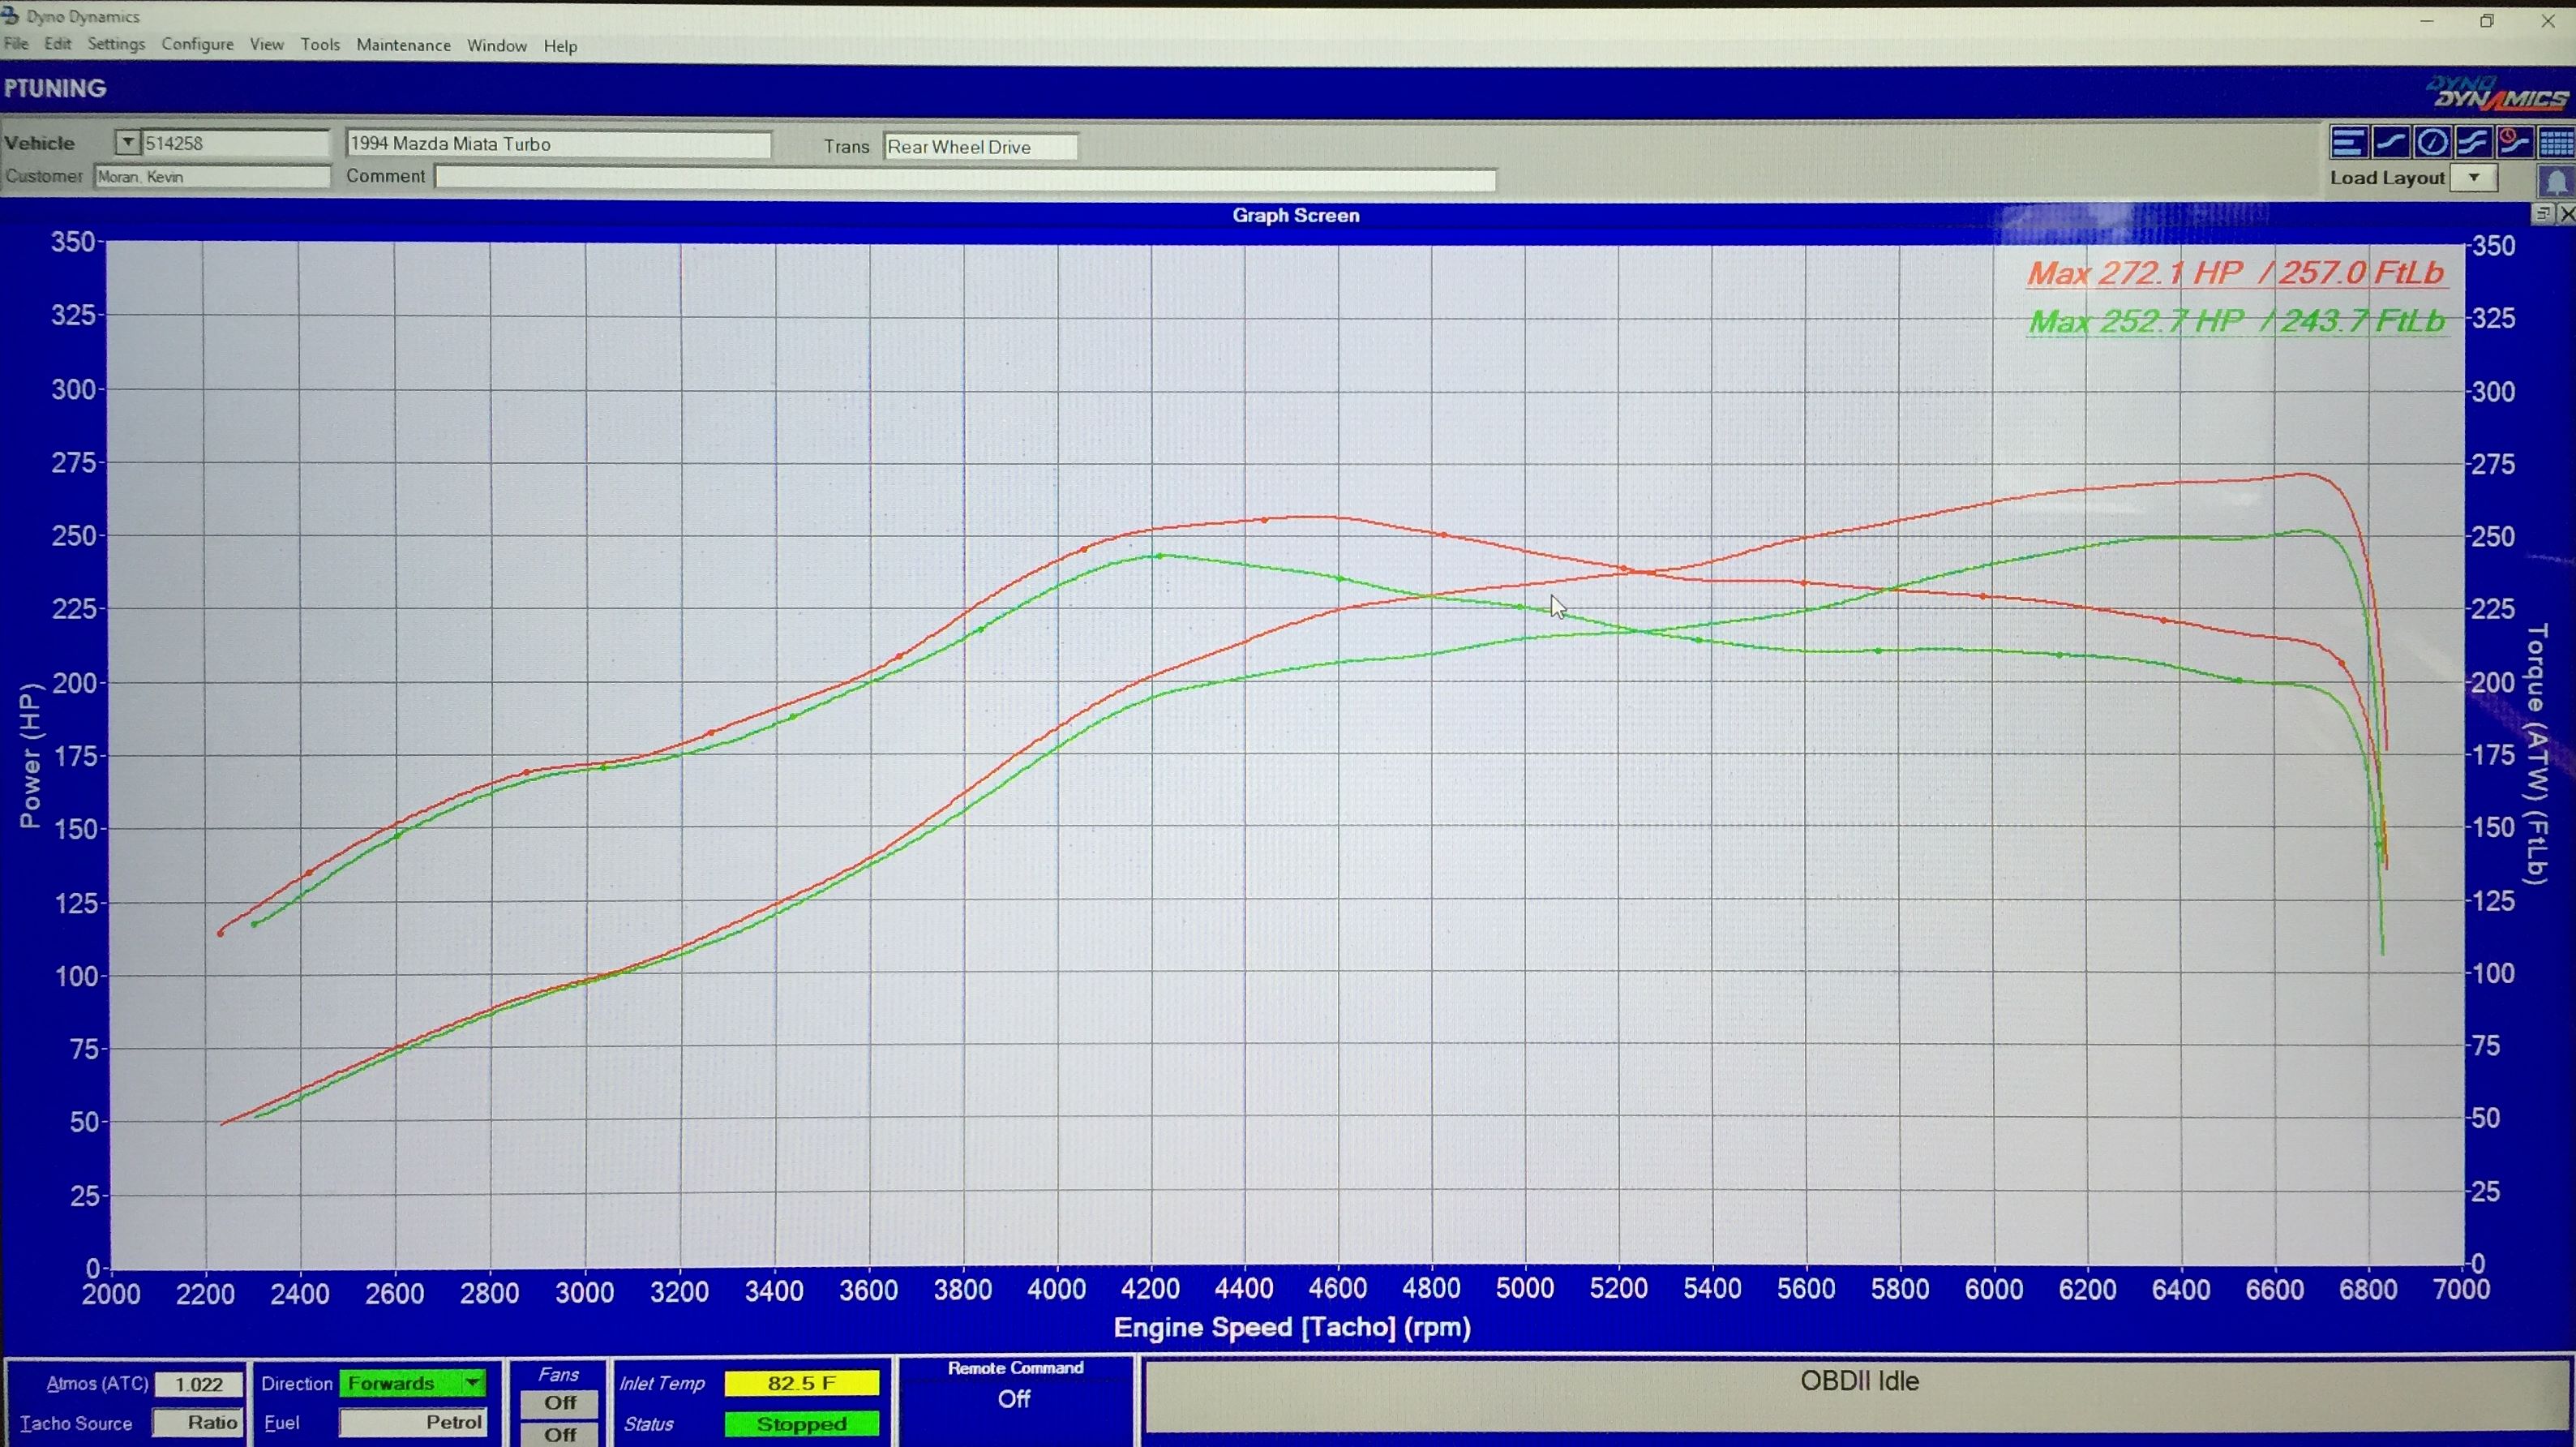2576x1447 pixels.
Task: Click the Comment input field
Action: [965, 179]
